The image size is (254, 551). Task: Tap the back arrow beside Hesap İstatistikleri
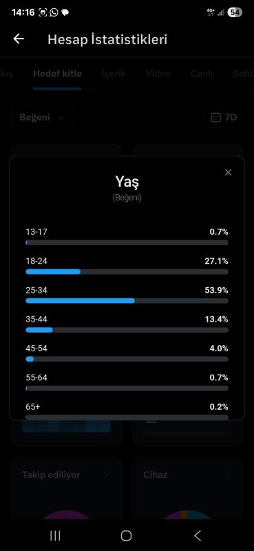(x=19, y=39)
